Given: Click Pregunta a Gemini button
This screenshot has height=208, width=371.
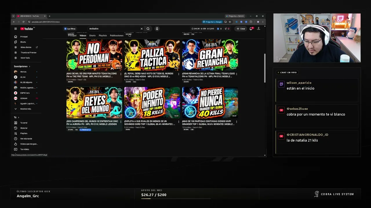Looking at the screenshot, I should 235,16.
